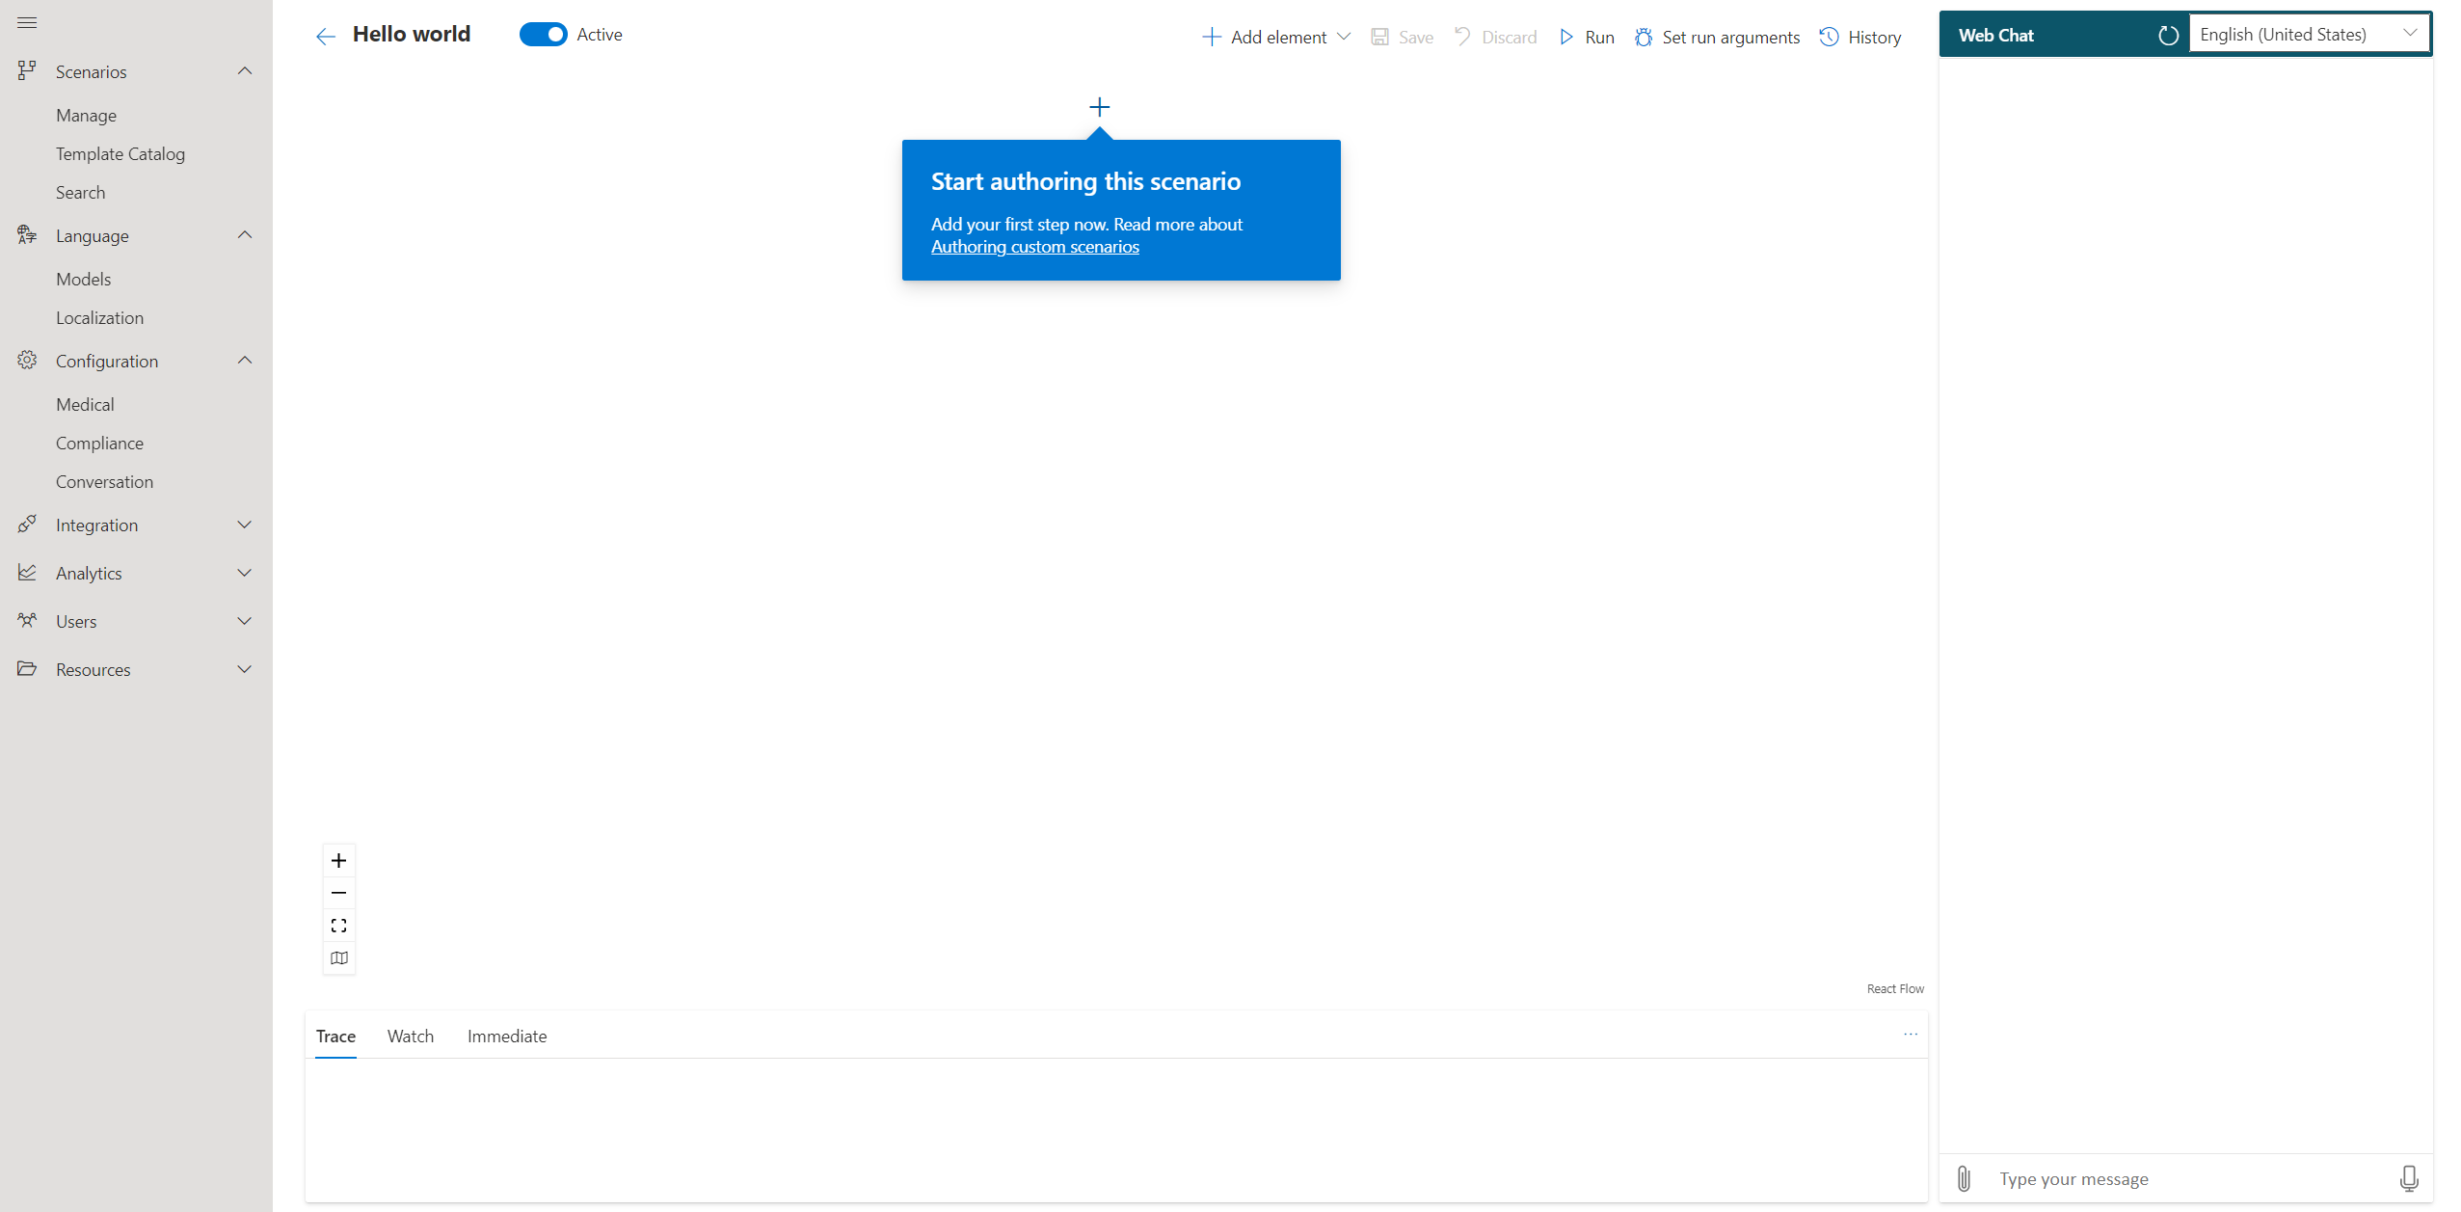
Task: Click the plus icon to add first step
Action: pos(1099,107)
